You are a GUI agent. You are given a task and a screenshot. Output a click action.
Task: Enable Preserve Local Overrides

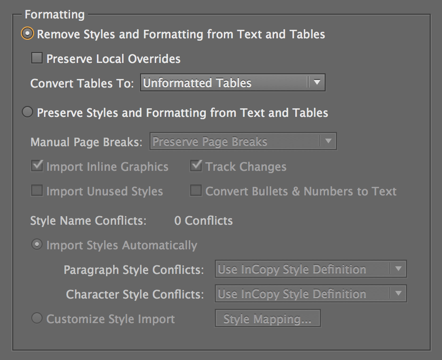(x=36, y=58)
